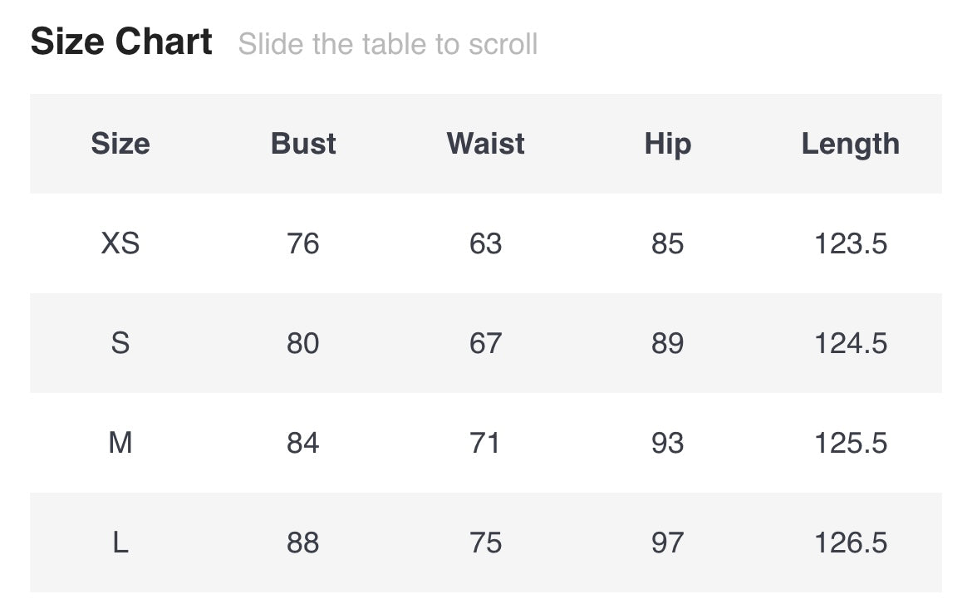Click the M size row label
The height and width of the screenshot is (599, 972).
click(x=120, y=443)
